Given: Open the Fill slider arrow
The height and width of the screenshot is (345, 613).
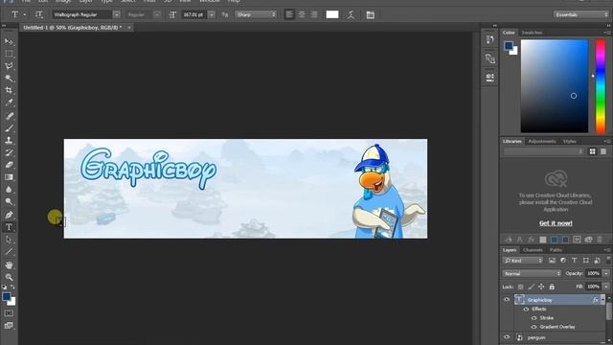Looking at the screenshot, I should [606, 287].
